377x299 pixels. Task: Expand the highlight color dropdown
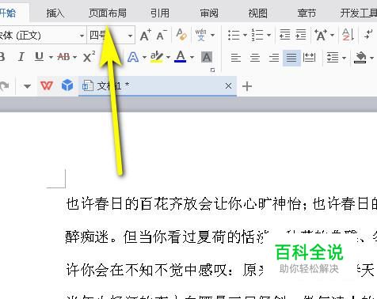click(x=168, y=57)
